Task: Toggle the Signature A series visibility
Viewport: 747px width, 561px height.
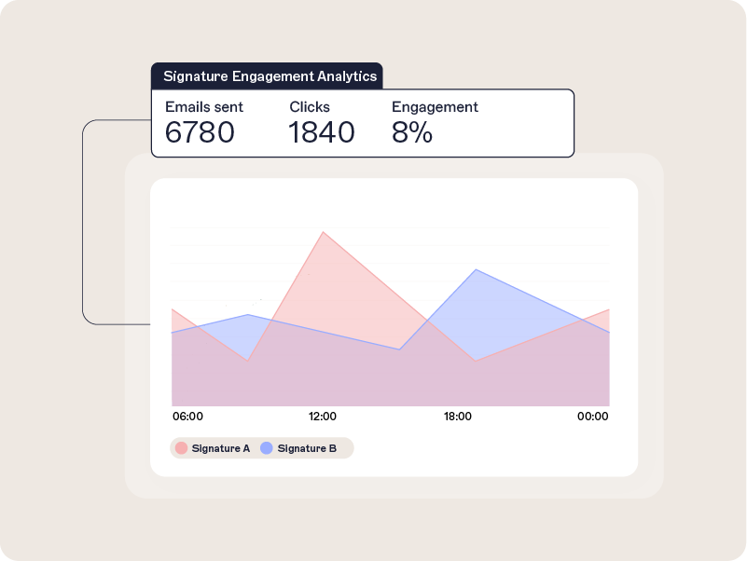Action: tap(213, 447)
